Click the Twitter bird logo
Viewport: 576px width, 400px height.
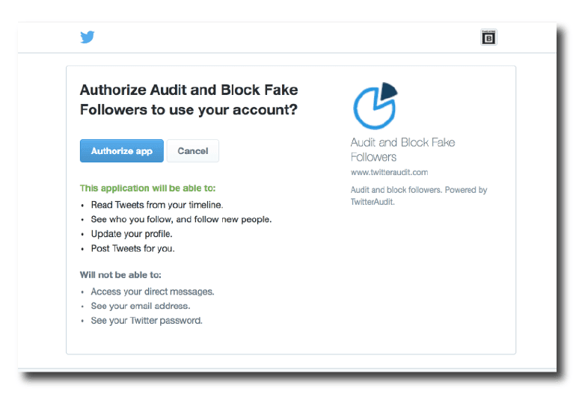88,37
